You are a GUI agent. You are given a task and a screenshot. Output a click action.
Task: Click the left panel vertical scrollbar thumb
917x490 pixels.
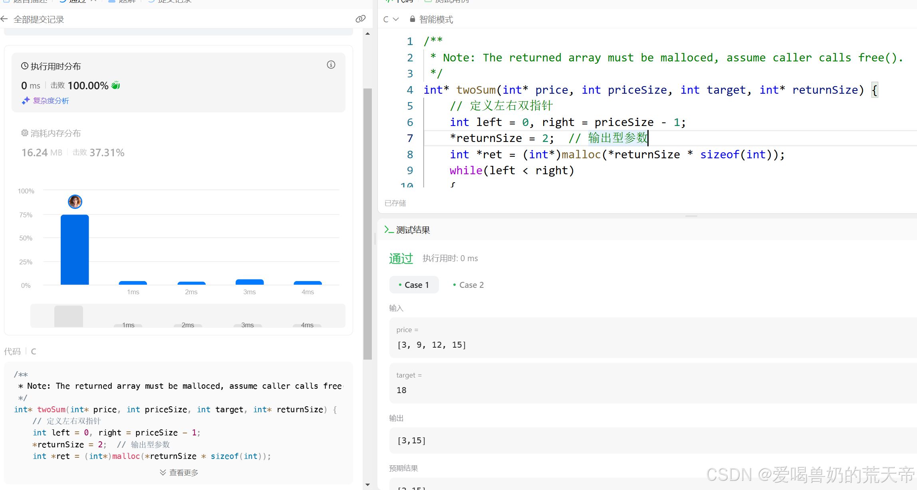tap(367, 224)
